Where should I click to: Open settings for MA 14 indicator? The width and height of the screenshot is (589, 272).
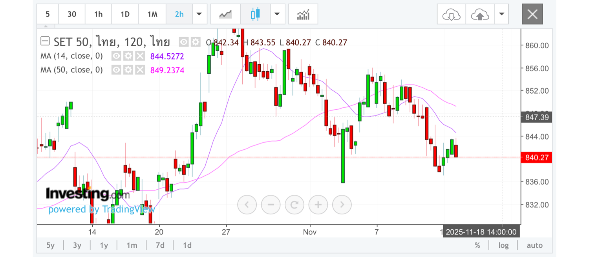128,56
